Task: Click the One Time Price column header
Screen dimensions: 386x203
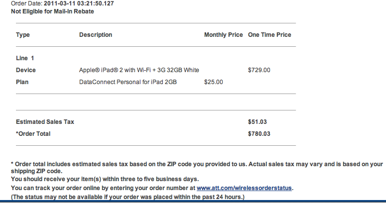Action: tap(269, 35)
